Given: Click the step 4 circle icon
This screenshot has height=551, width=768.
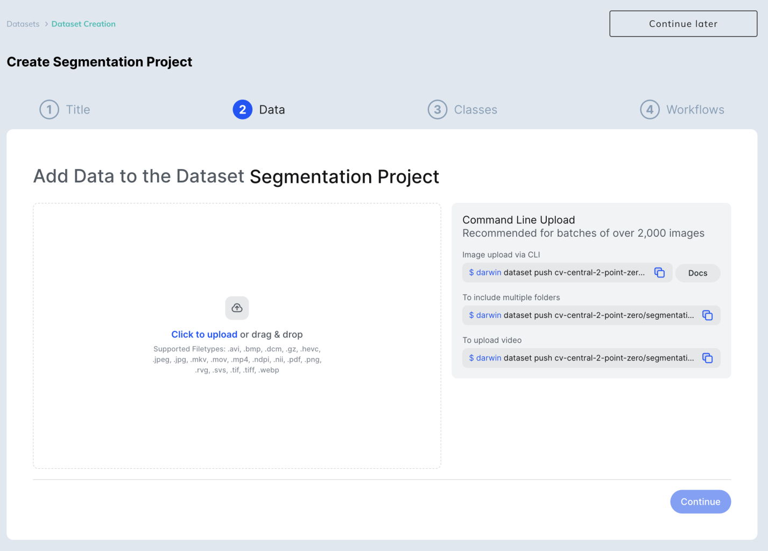Looking at the screenshot, I should pos(650,110).
